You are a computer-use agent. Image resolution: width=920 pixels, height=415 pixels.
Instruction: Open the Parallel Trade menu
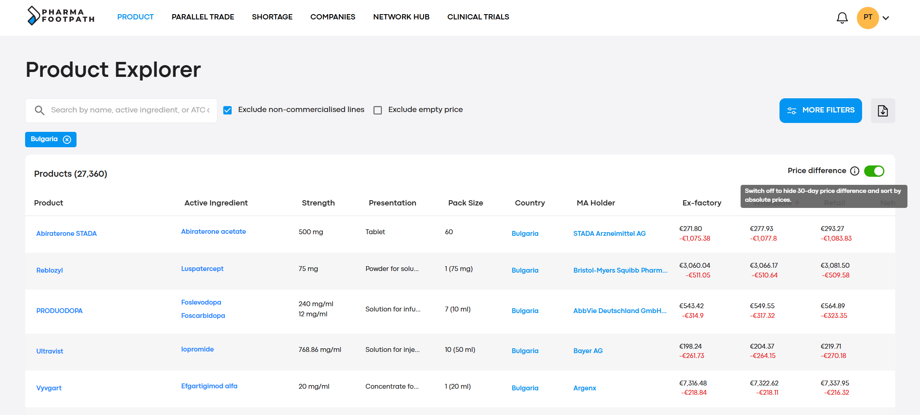click(202, 17)
